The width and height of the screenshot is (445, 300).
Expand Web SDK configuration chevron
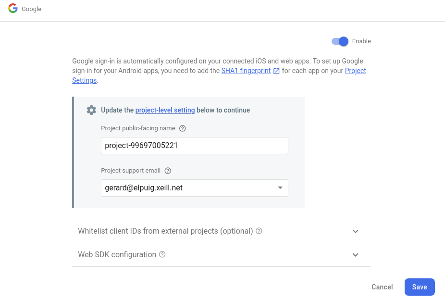coord(356,255)
